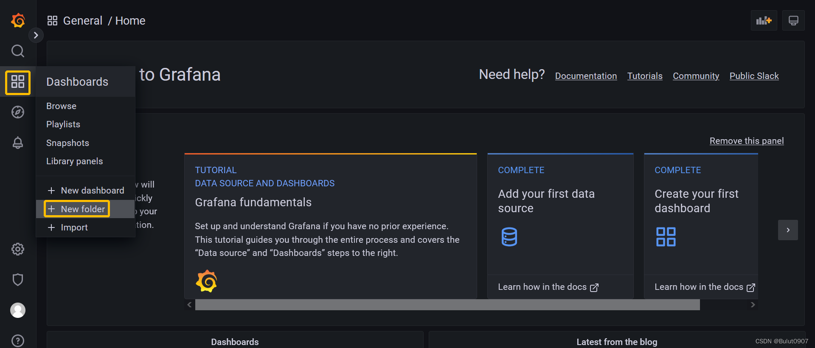The image size is (815, 348).
Task: Click the Grafana icon in tutorial card
Action: point(206,281)
